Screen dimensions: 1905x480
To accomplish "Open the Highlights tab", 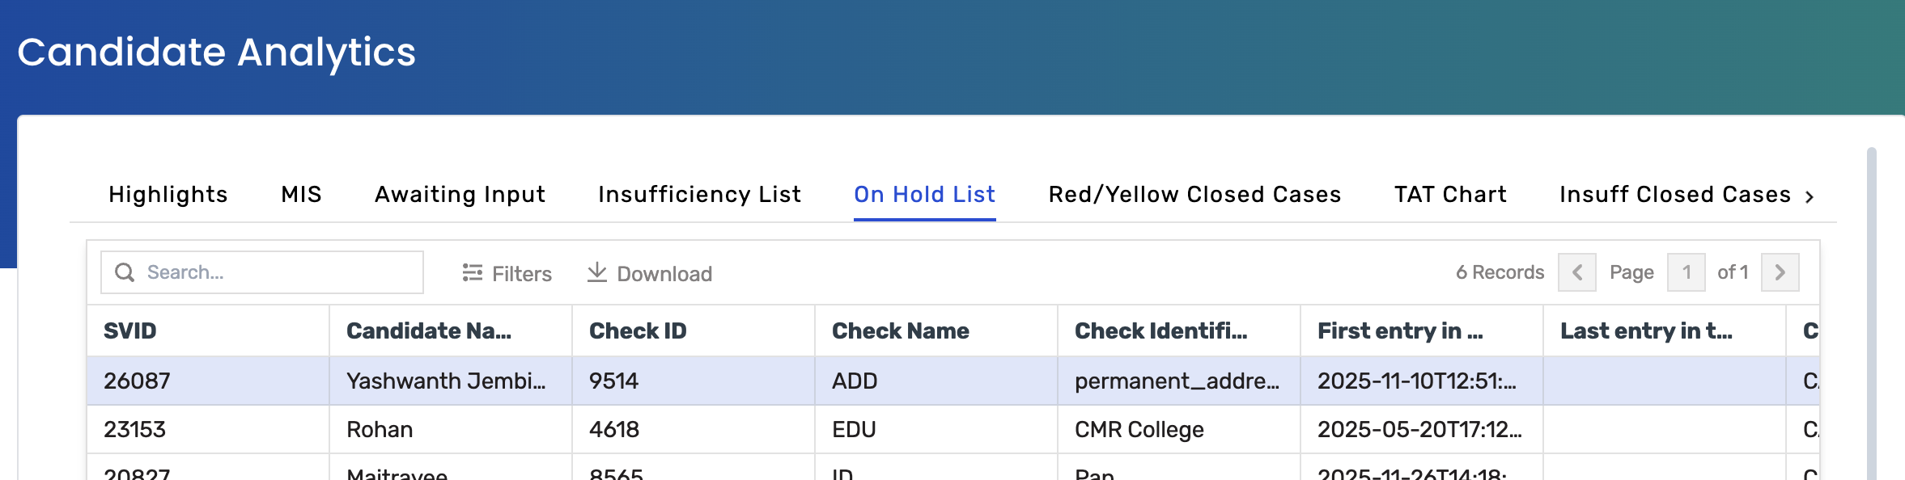I will [168, 195].
